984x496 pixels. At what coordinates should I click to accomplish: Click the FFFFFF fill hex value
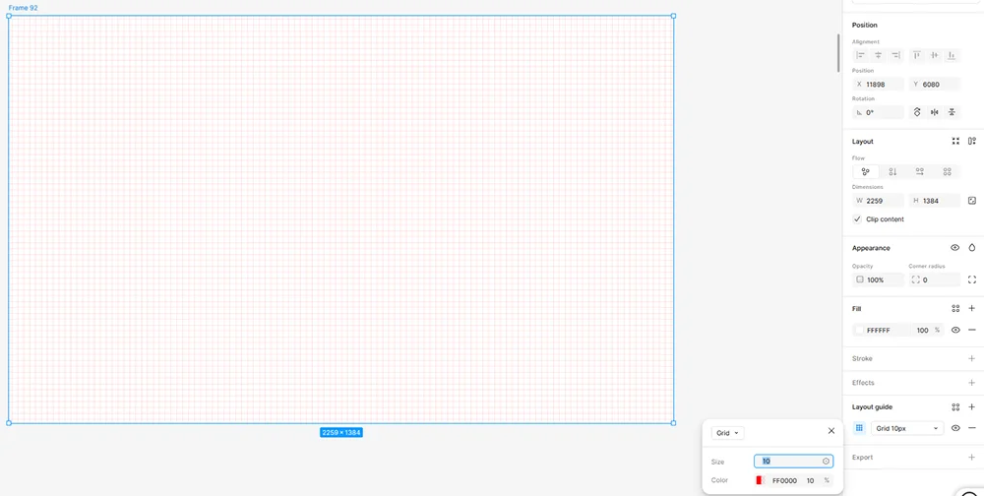pyautogui.click(x=879, y=331)
